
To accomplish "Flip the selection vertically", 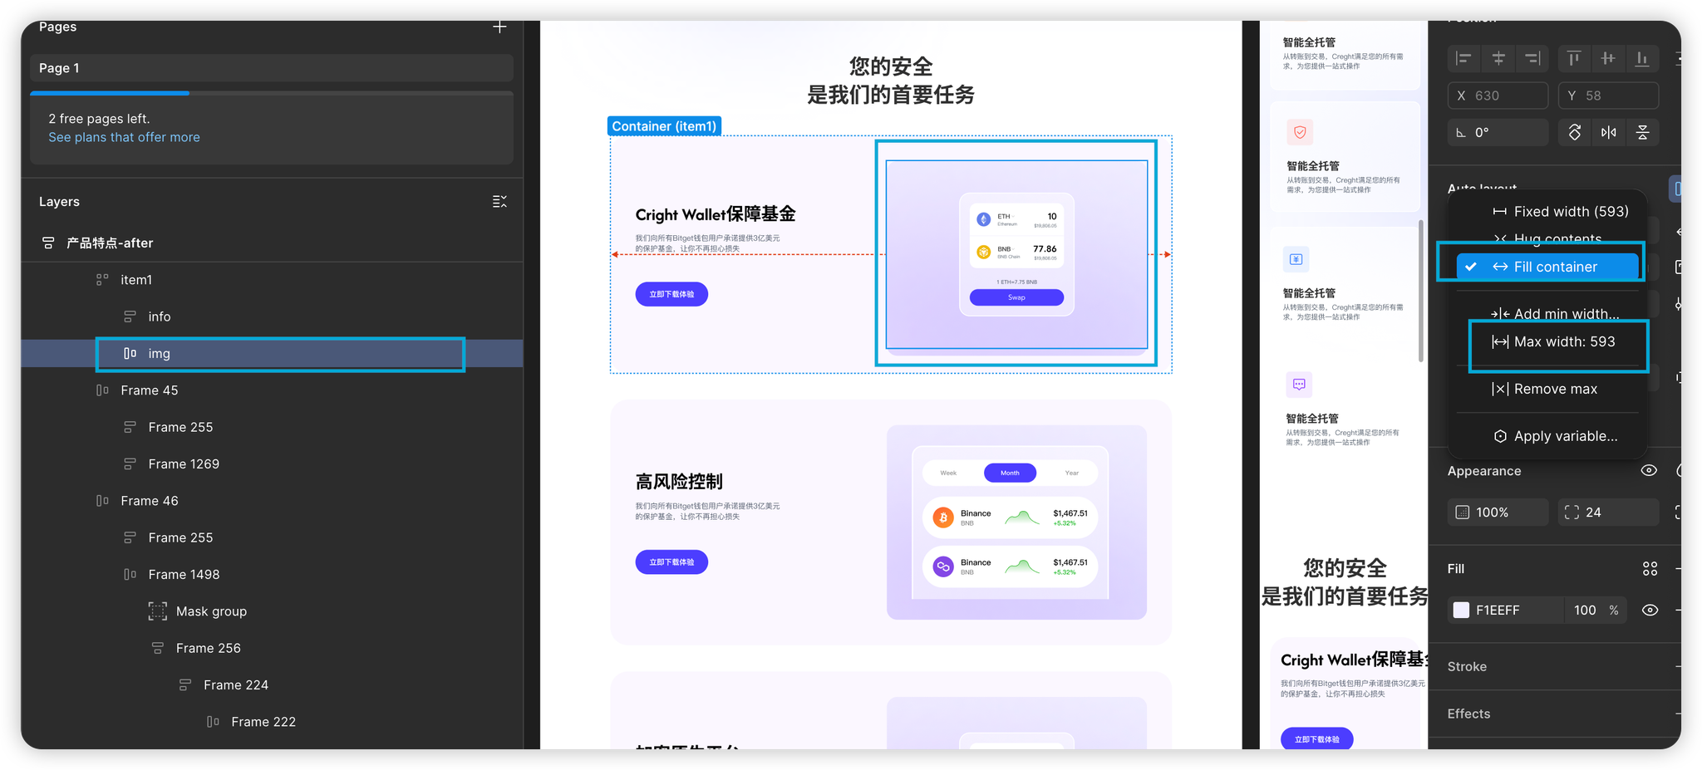I will tap(1643, 132).
